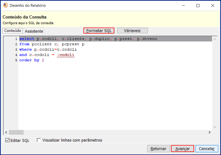This screenshot has width=221, height=155.
Task: Click the Retornar button
Action: pyautogui.click(x=158, y=148)
